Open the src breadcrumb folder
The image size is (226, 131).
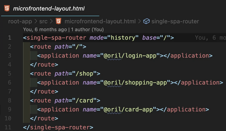[x=43, y=21]
